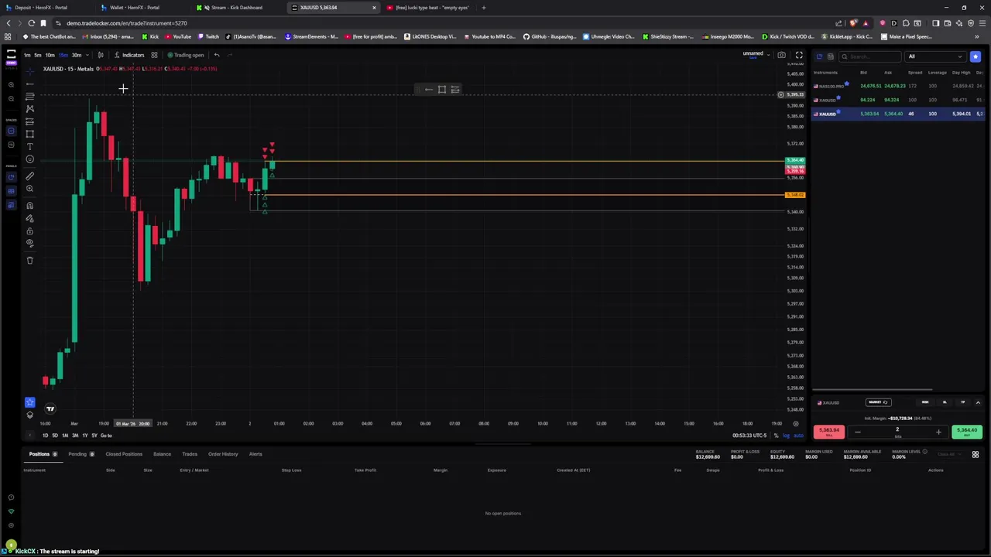Click the instruments search field
The image size is (991, 557).
pyautogui.click(x=870, y=56)
